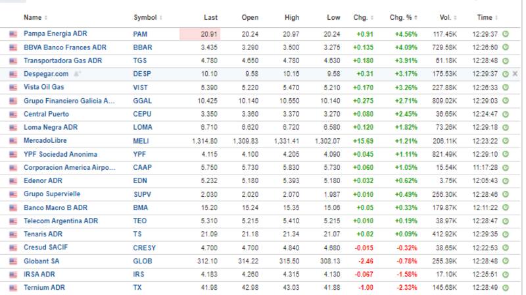
Task: Click the green clock icon in the Pampa Energia row
Action: 505,34
